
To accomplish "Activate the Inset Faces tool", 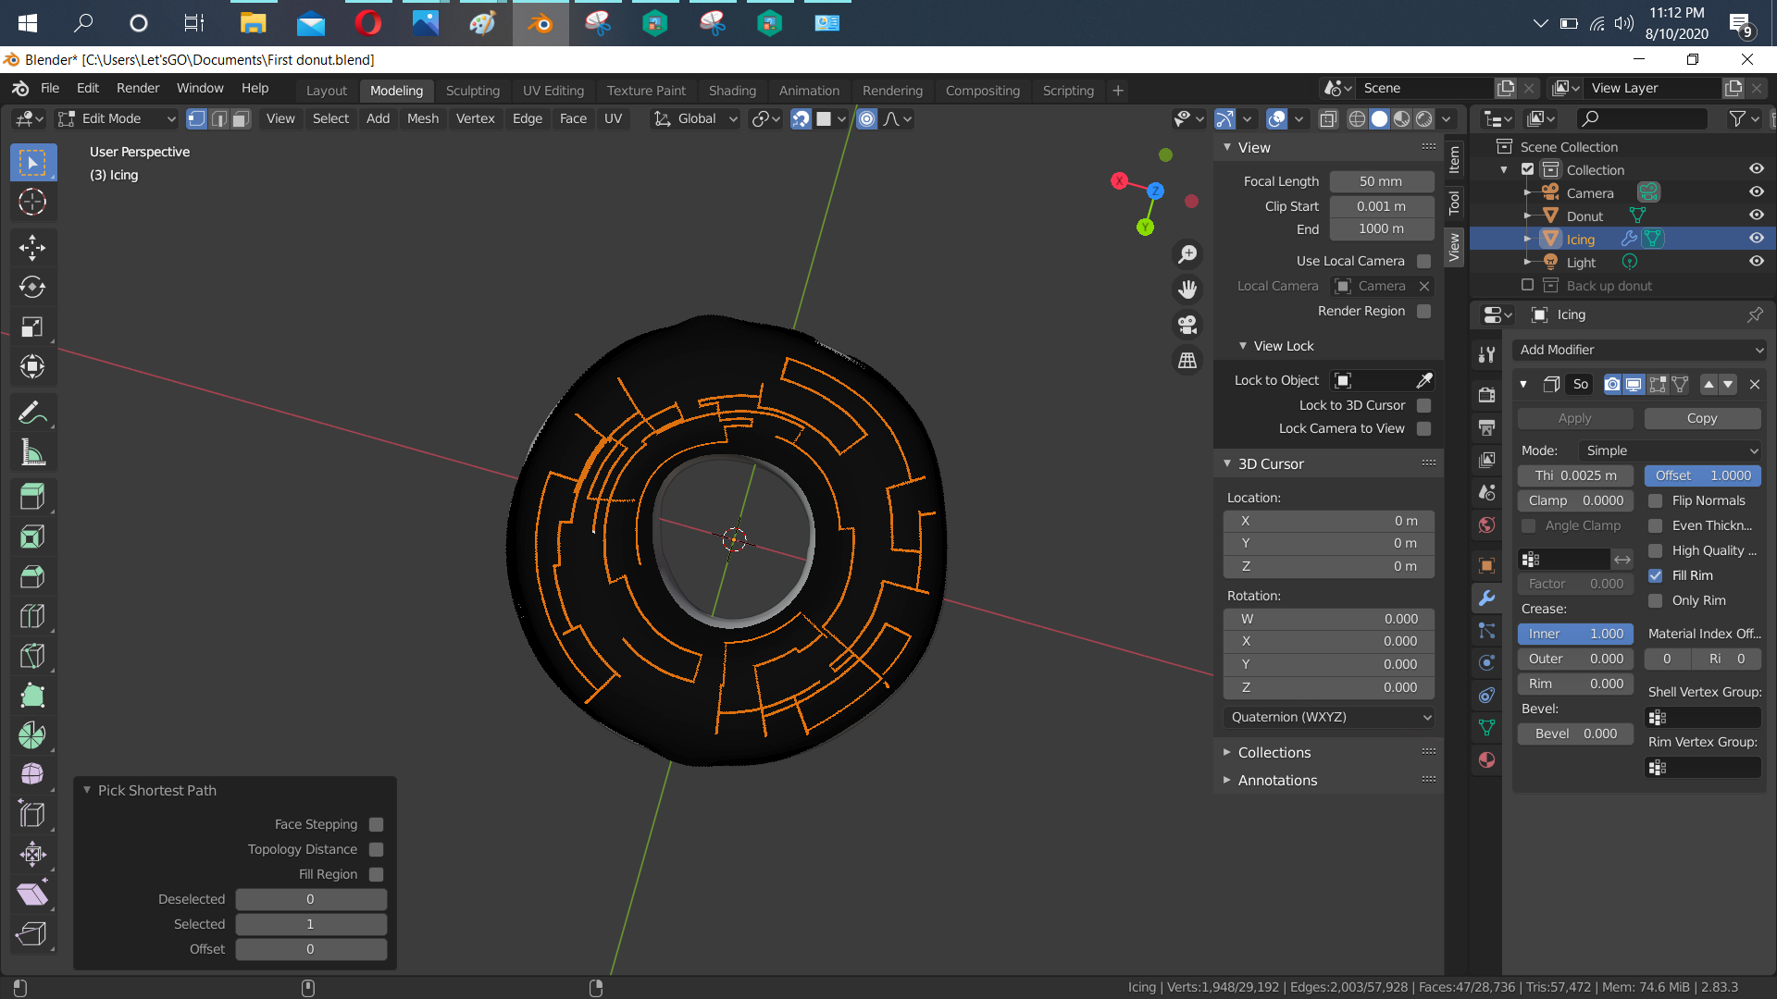I will coord(32,537).
